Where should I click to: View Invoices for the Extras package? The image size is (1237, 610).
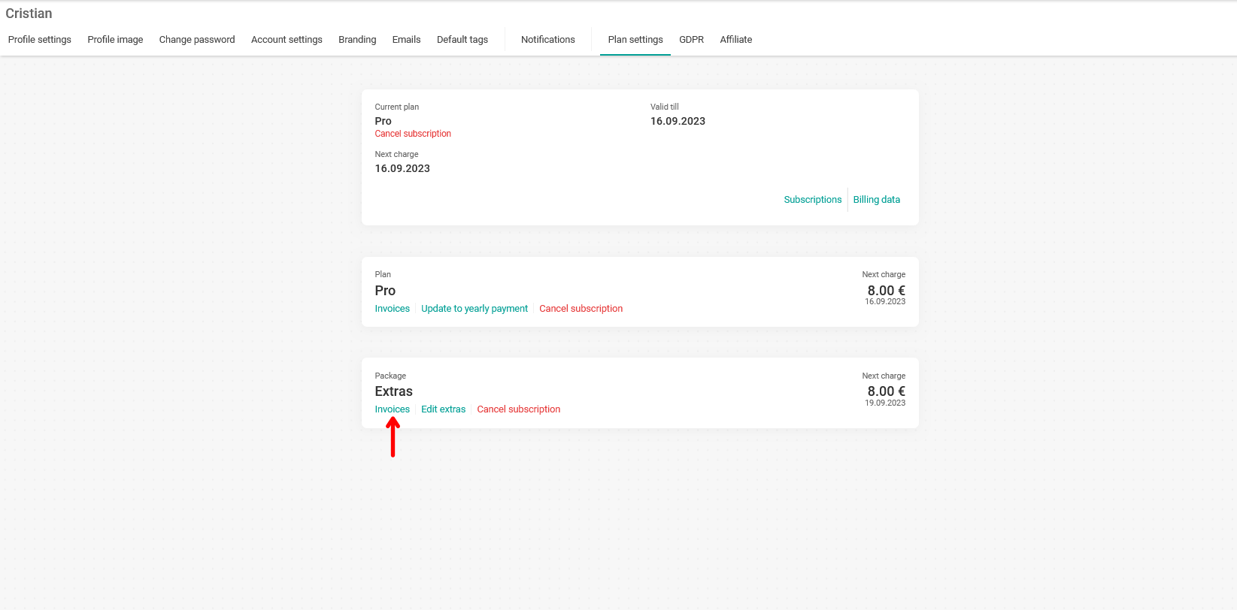[x=393, y=409]
